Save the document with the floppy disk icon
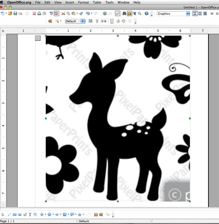 click(x=15, y=14)
